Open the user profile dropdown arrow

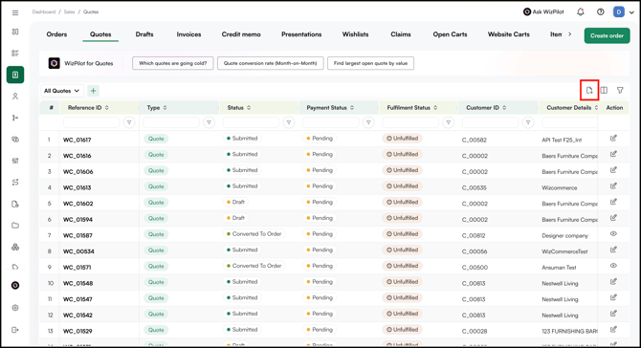[x=631, y=12]
